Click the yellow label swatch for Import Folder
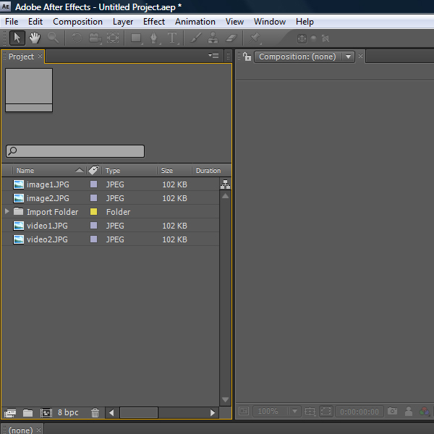434x434 pixels. click(x=94, y=212)
